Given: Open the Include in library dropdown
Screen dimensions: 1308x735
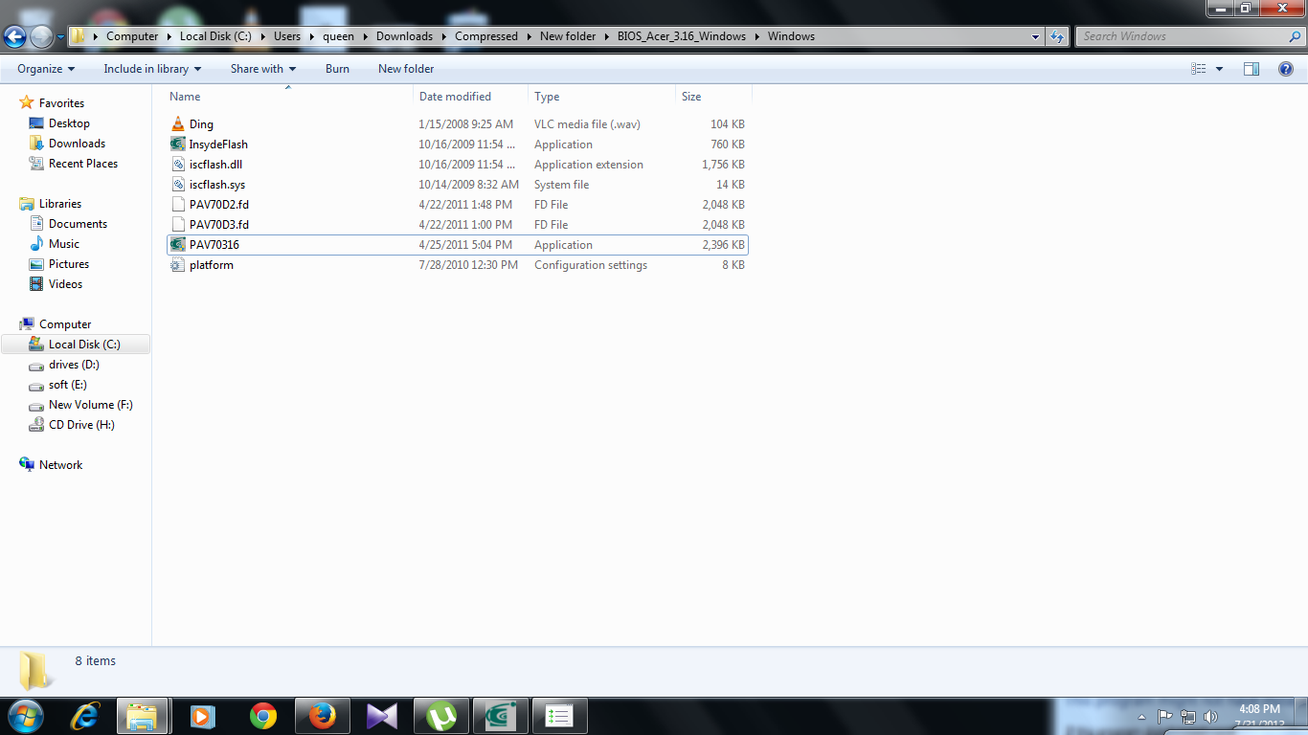Looking at the screenshot, I should tap(152, 69).
